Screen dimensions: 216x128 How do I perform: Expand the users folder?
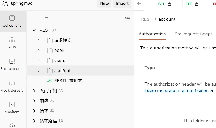click(x=39, y=61)
